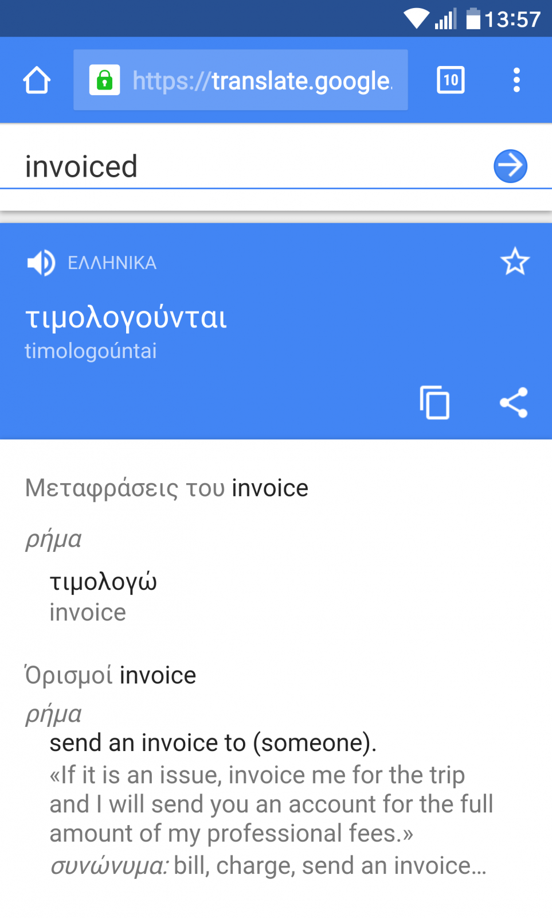Select the translated word τιμολογούνται

126,317
